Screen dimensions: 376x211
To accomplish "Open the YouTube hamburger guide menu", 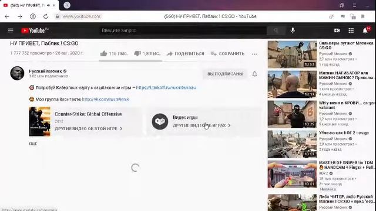I will (11, 30).
